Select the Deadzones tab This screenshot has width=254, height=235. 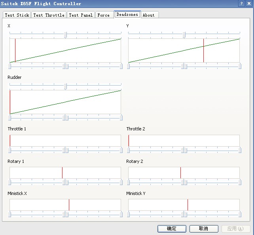pos(127,14)
